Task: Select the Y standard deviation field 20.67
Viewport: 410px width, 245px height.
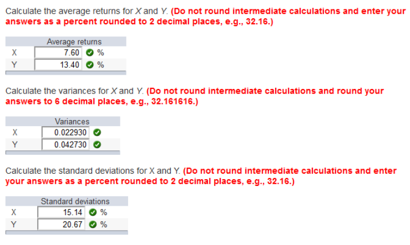Action: (x=61, y=225)
